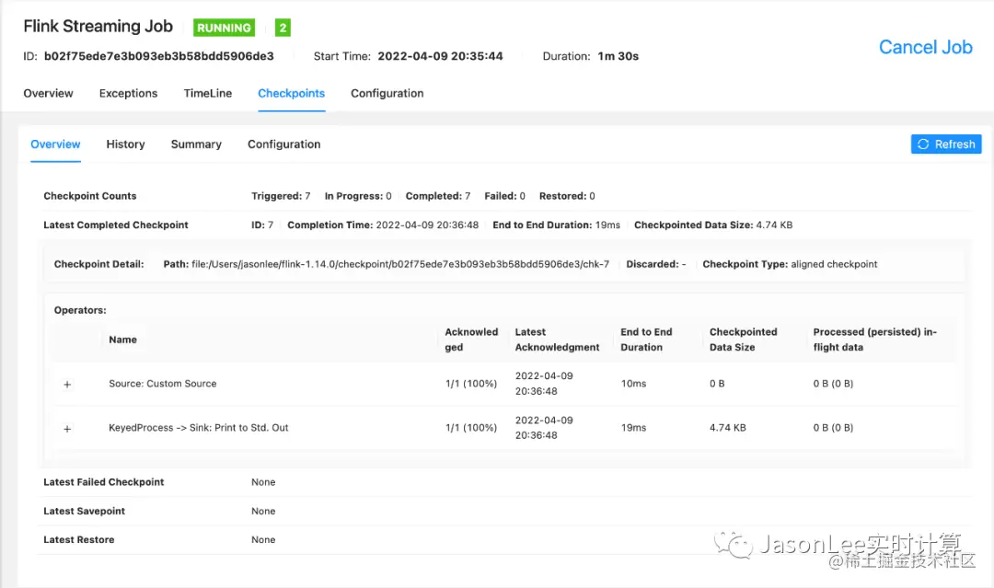Click the Checkpointed Data Size: 4.74 KB summary value
Viewport: 994px width, 588px height.
[713, 225]
